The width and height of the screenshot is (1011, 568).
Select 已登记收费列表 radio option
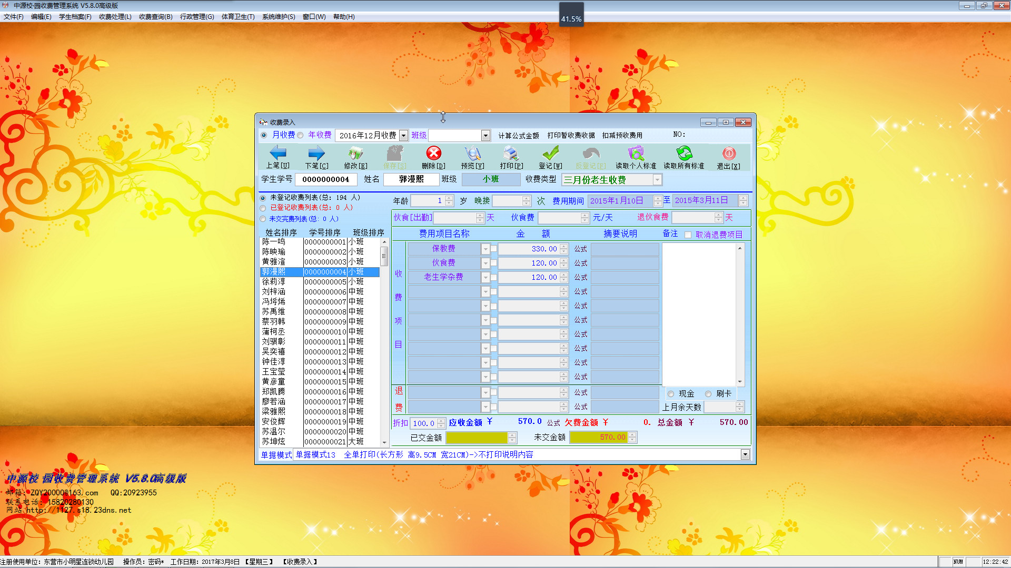coord(263,208)
